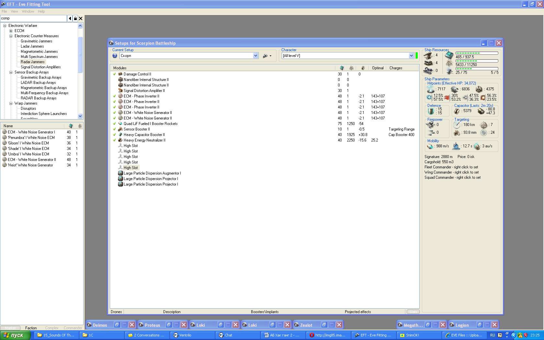Viewport: 544px width, 340px height.
Task: Expand the ECCM tree node
Action: pyautogui.click(x=11, y=31)
